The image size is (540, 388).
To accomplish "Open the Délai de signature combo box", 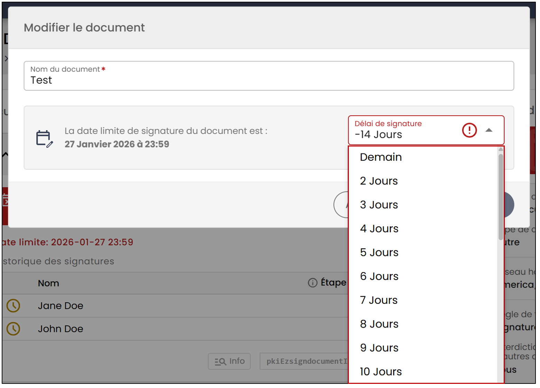I will (x=426, y=130).
